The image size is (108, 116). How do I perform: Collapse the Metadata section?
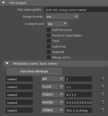[x=7, y=64]
